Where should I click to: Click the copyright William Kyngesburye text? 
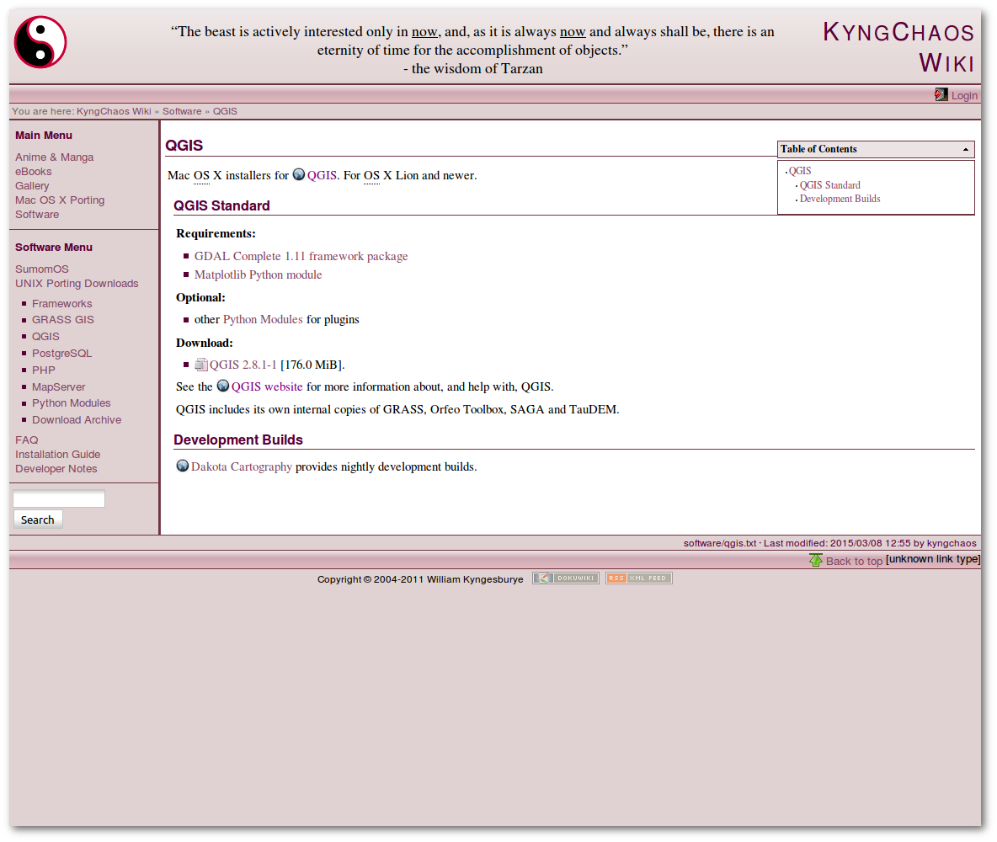tap(420, 579)
